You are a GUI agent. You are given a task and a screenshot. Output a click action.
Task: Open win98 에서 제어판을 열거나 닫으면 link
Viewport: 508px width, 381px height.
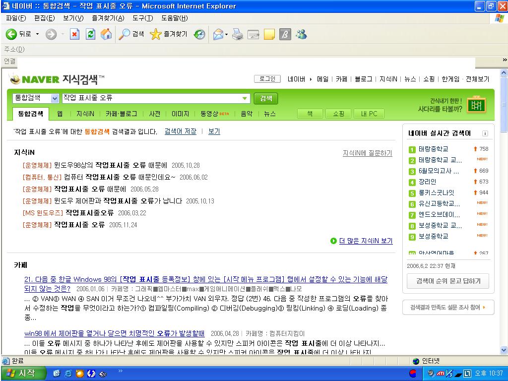(x=115, y=333)
